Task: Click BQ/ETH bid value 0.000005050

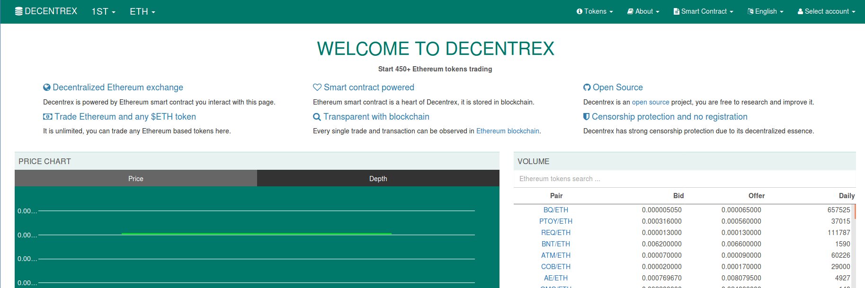Action: [x=662, y=210]
